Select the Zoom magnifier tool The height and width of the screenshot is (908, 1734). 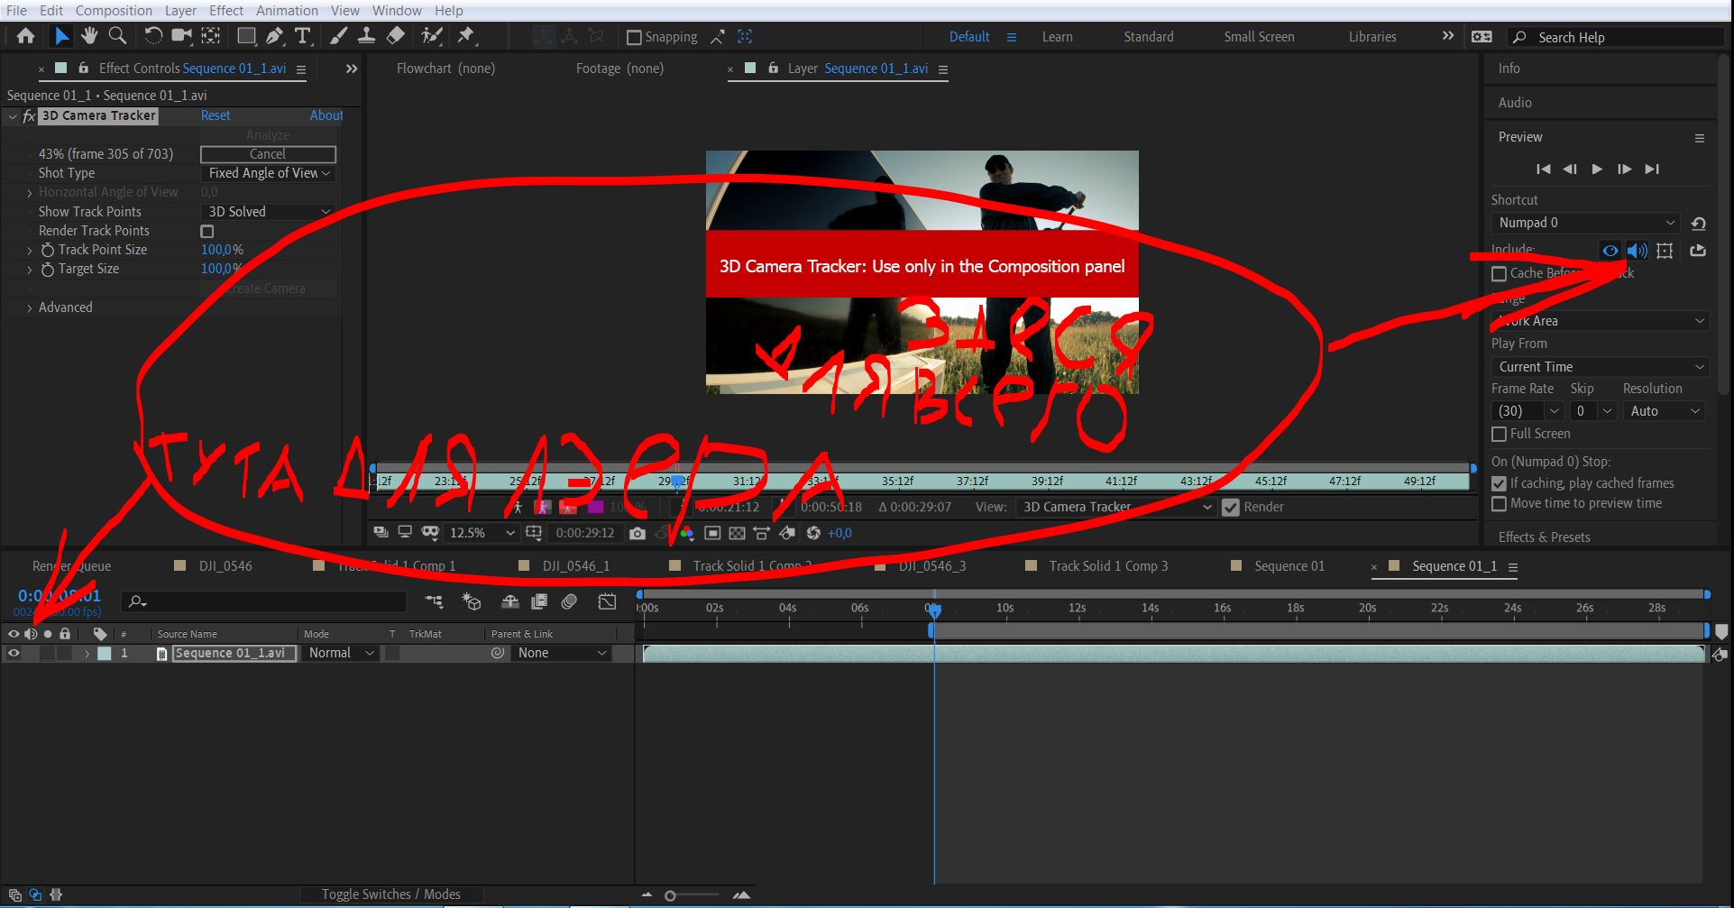click(117, 36)
